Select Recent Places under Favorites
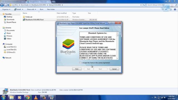The width and height of the screenshot is (178, 100). [11, 22]
